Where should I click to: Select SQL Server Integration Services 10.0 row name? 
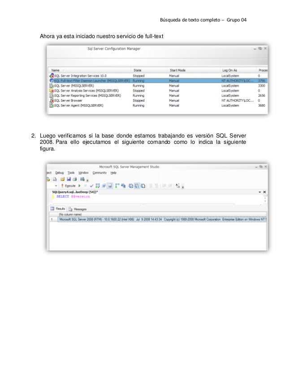(80, 76)
